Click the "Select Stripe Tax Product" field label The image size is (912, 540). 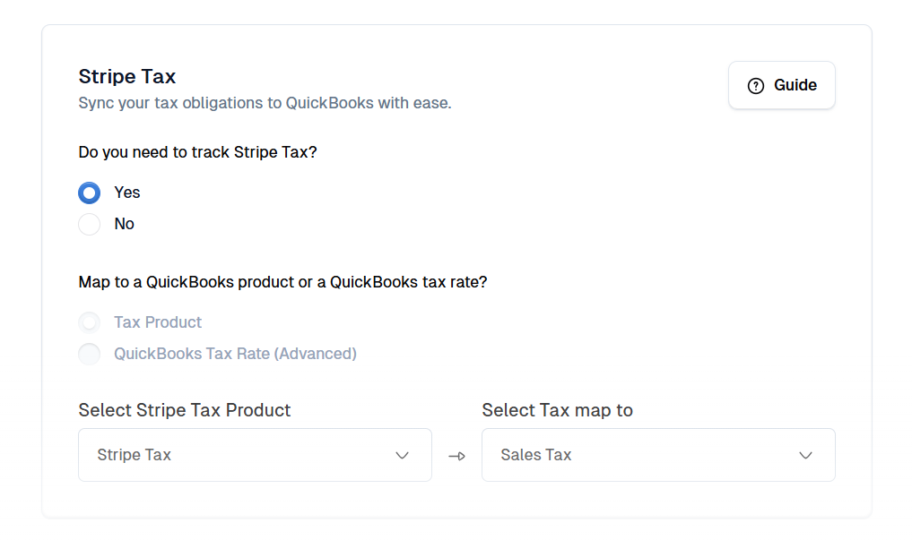point(185,410)
